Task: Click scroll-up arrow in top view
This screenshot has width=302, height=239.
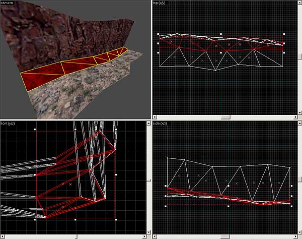Action: (299, 3)
